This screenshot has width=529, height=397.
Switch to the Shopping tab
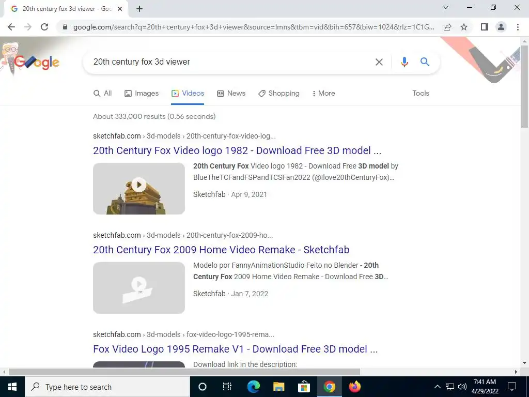pyautogui.click(x=278, y=94)
